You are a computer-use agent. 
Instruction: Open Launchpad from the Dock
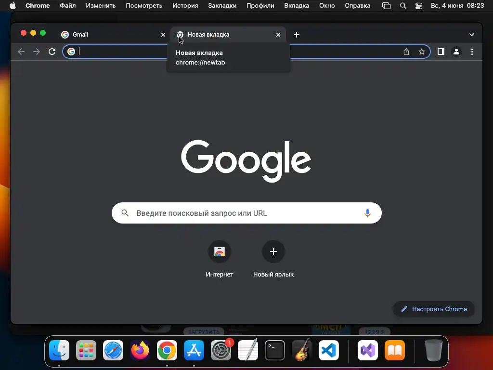pyautogui.click(x=86, y=350)
